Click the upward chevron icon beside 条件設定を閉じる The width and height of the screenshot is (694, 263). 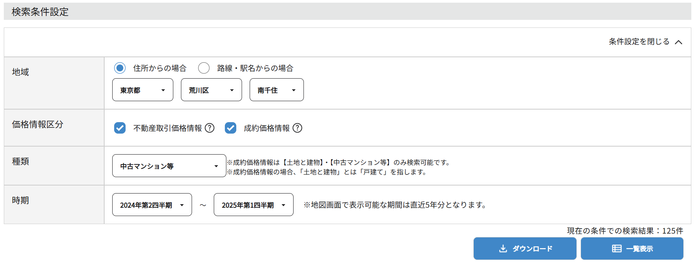[678, 42]
